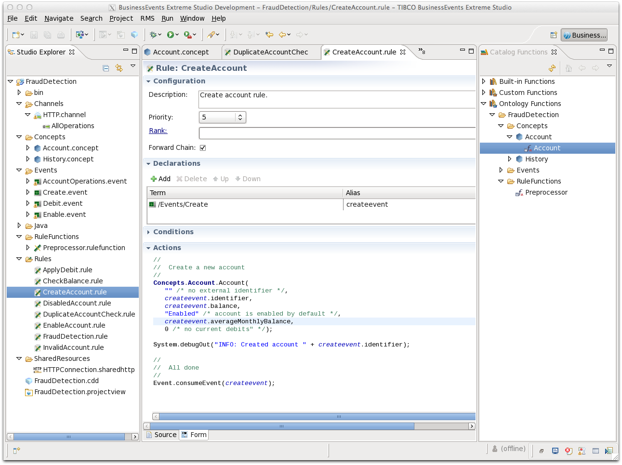Viewport: 622px width, 465px height.
Task: Switch to the Source tab
Action: [161, 435]
